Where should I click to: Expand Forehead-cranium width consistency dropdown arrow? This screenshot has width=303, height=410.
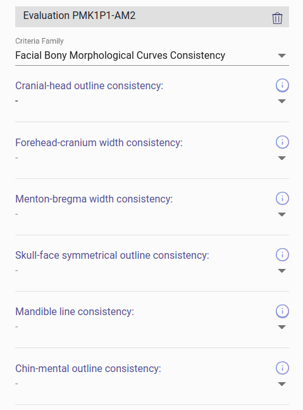pos(282,158)
